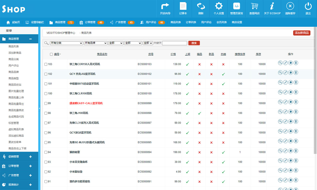Open the 所有分类 category dropdown
The width and height of the screenshot is (317, 190).
tap(66, 43)
